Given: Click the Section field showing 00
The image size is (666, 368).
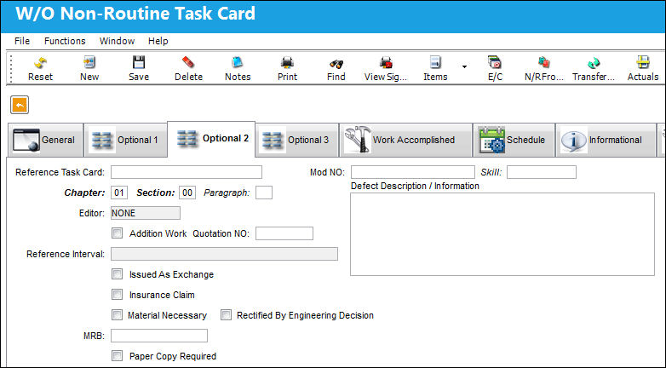Looking at the screenshot, I should pyautogui.click(x=187, y=193).
